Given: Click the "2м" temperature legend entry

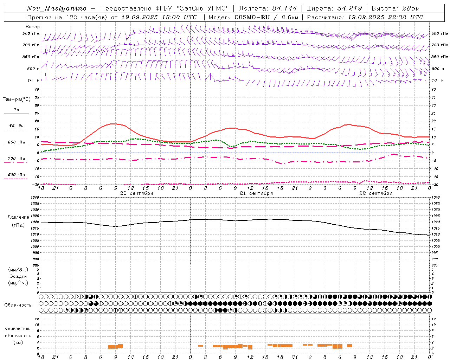Looking at the screenshot, I should point(17,110).
